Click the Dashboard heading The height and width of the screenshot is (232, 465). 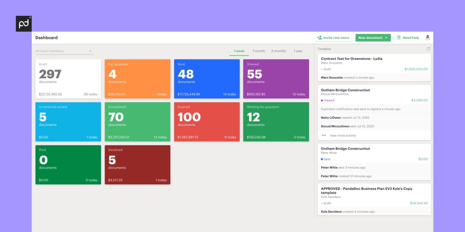(x=46, y=37)
